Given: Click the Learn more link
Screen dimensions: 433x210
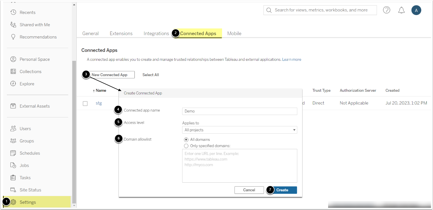Looking at the screenshot, I should 292,59.
